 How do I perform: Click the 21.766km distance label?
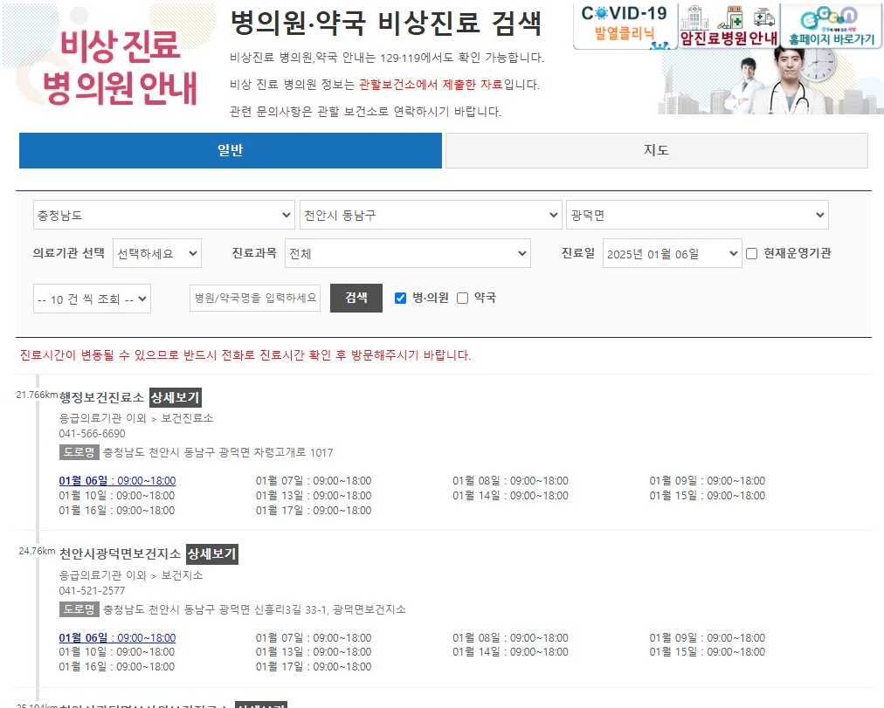[x=37, y=395]
